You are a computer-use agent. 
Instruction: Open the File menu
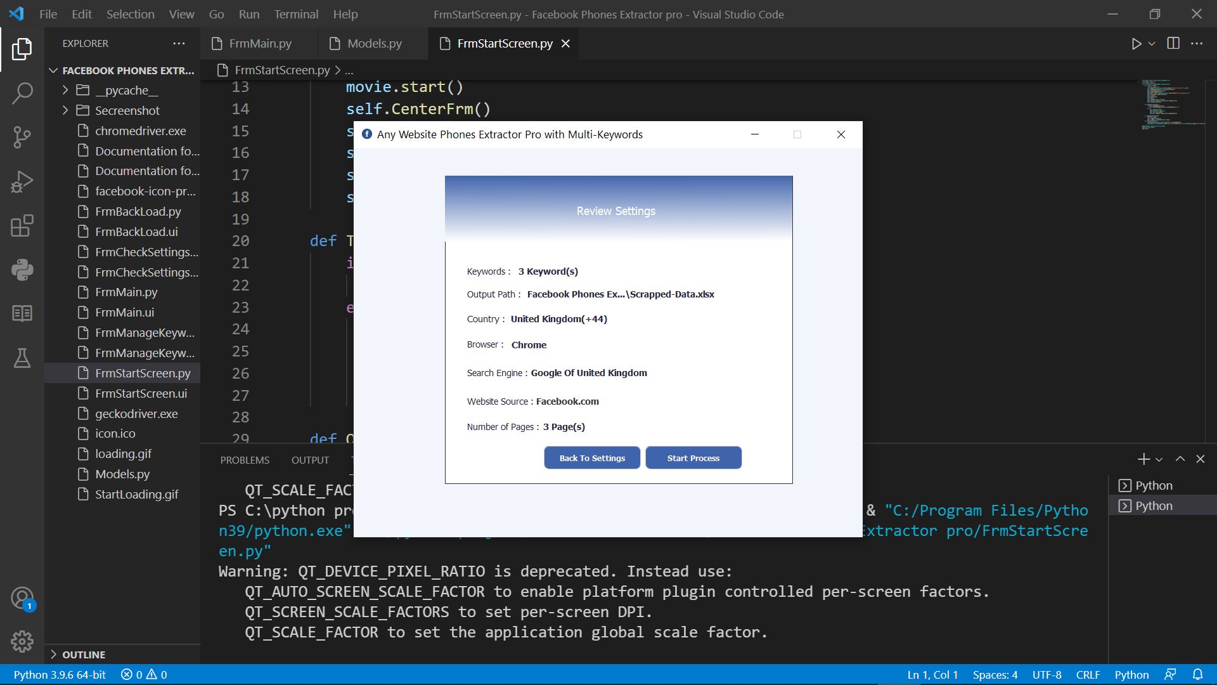click(48, 14)
